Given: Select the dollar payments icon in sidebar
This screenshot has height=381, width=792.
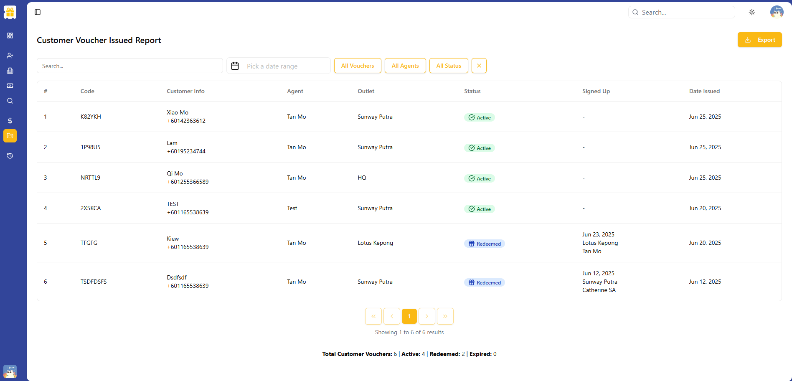Looking at the screenshot, I should (x=10, y=121).
